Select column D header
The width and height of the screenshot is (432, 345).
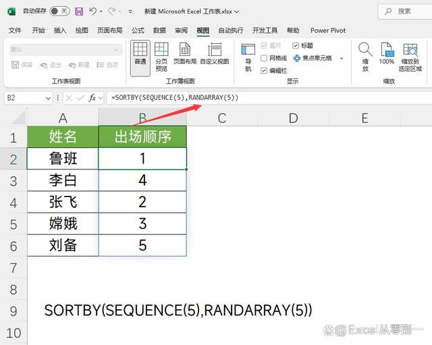click(293, 118)
